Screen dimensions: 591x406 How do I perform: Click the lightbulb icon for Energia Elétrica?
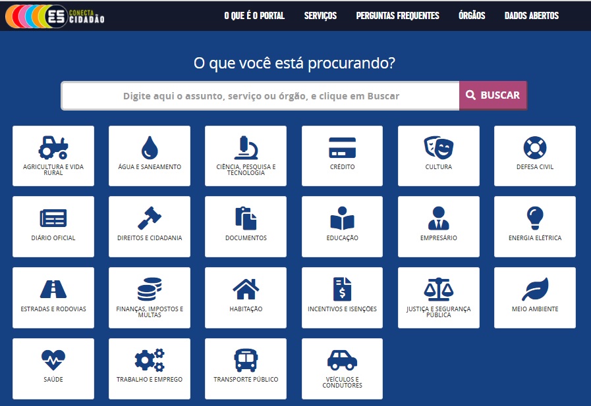coord(534,217)
